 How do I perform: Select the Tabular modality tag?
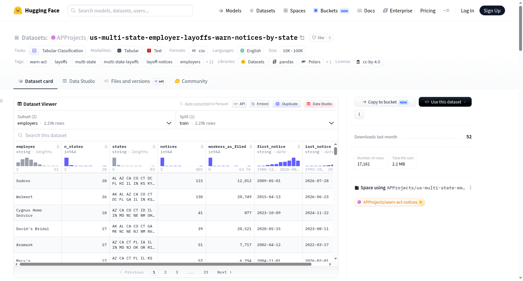pos(128,51)
